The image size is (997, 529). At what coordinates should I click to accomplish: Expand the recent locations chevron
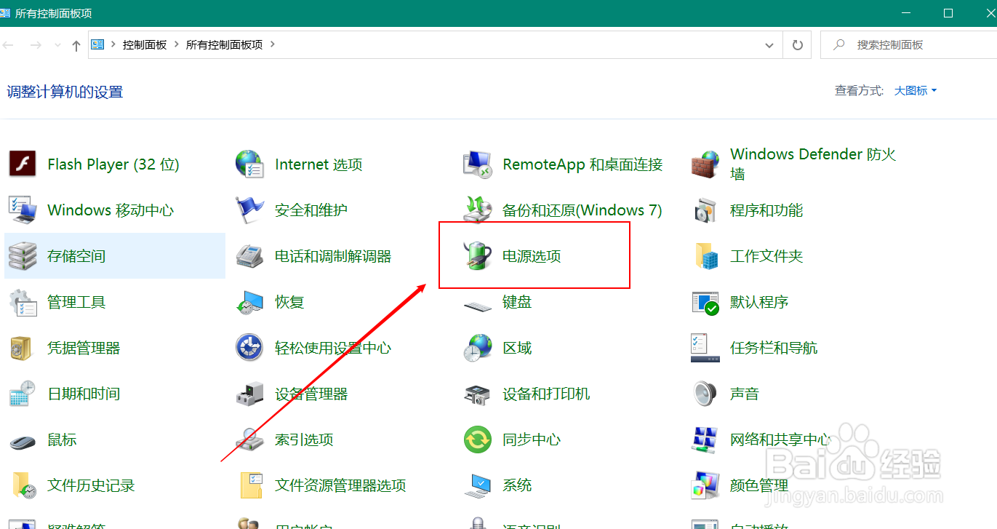58,45
